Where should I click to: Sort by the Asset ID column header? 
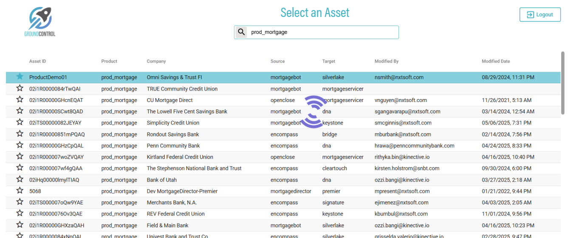38,61
